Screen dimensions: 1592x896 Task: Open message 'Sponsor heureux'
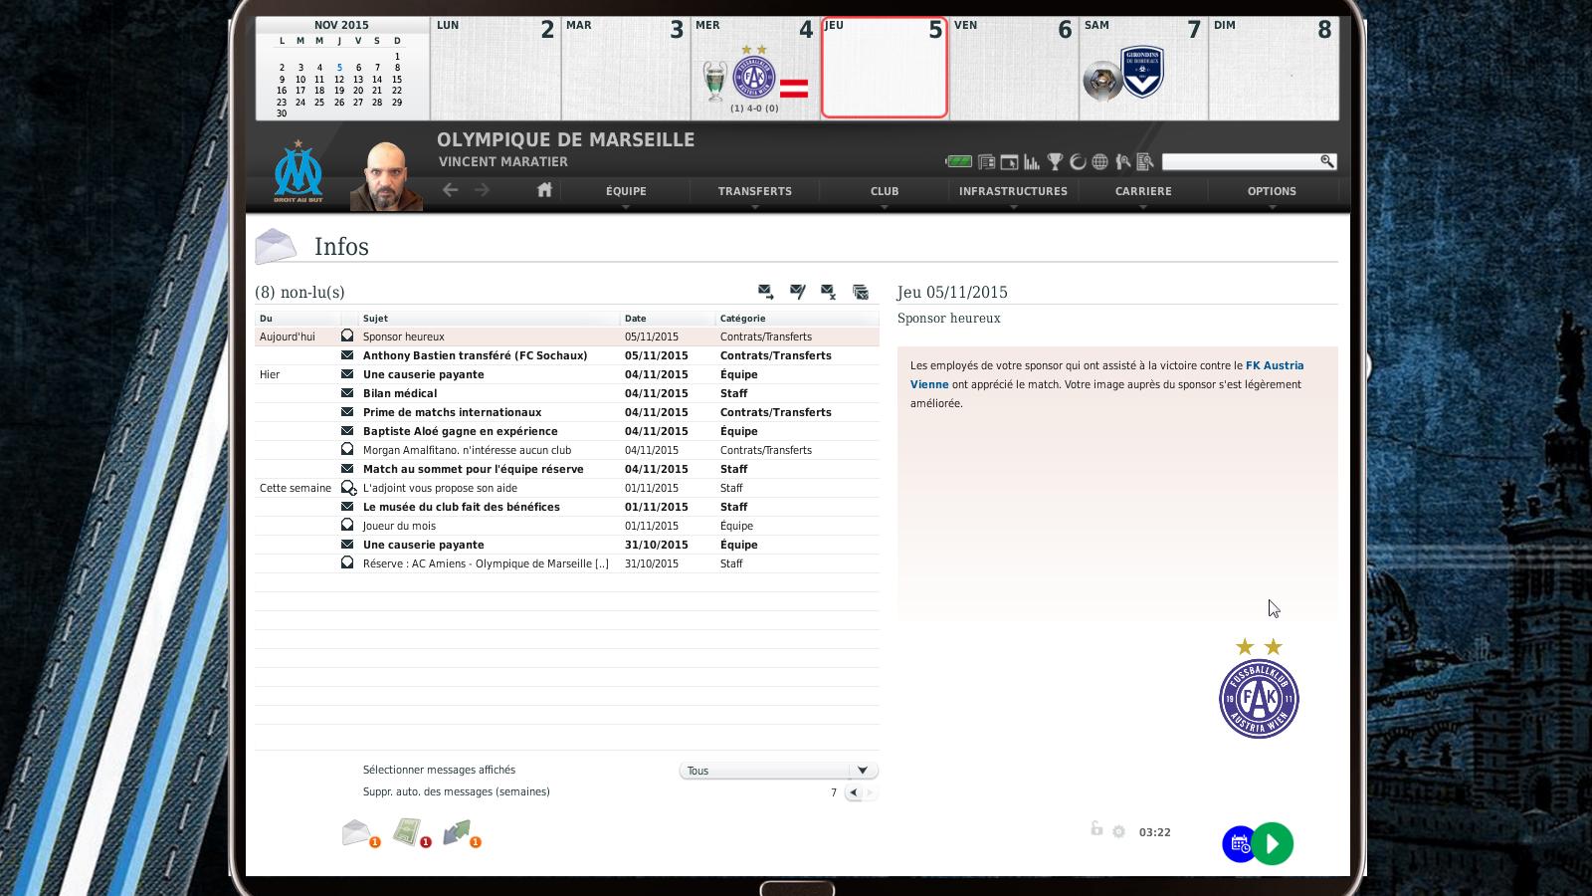click(567, 336)
